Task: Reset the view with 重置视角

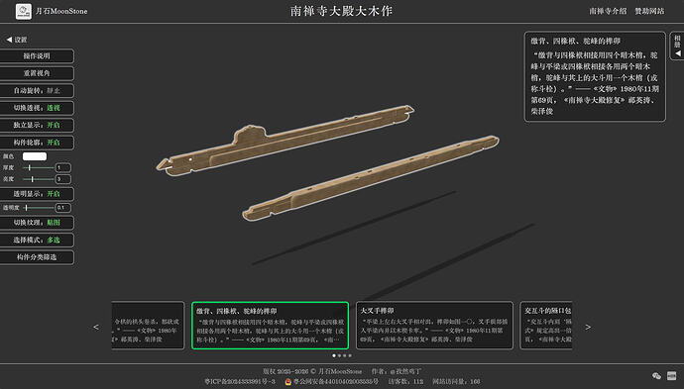Action: click(x=37, y=73)
